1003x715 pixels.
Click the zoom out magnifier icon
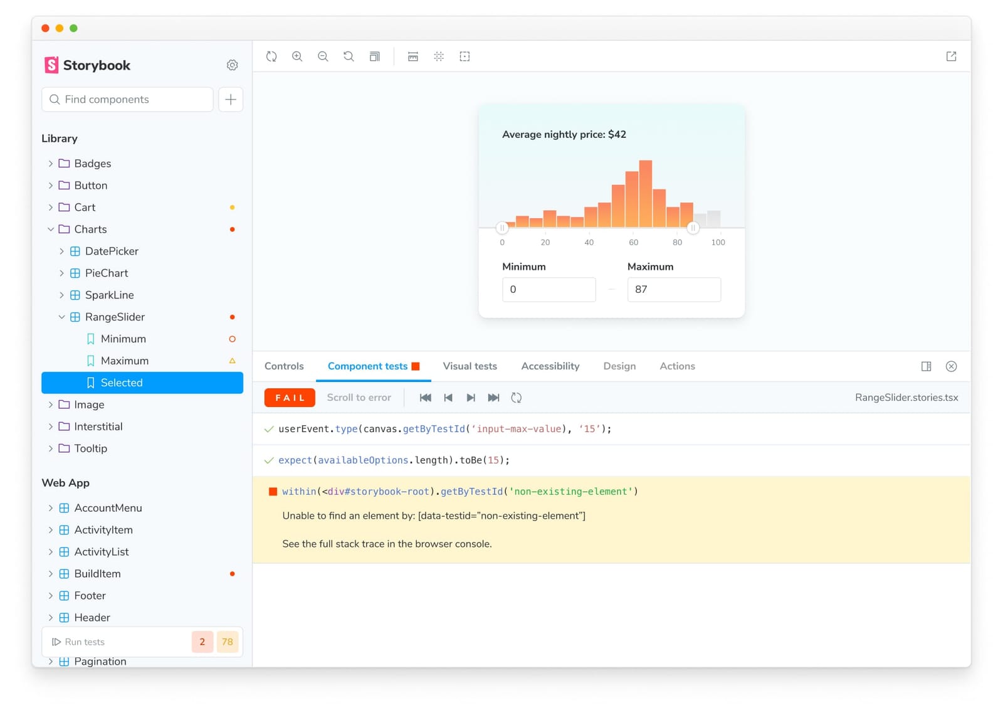(x=323, y=56)
